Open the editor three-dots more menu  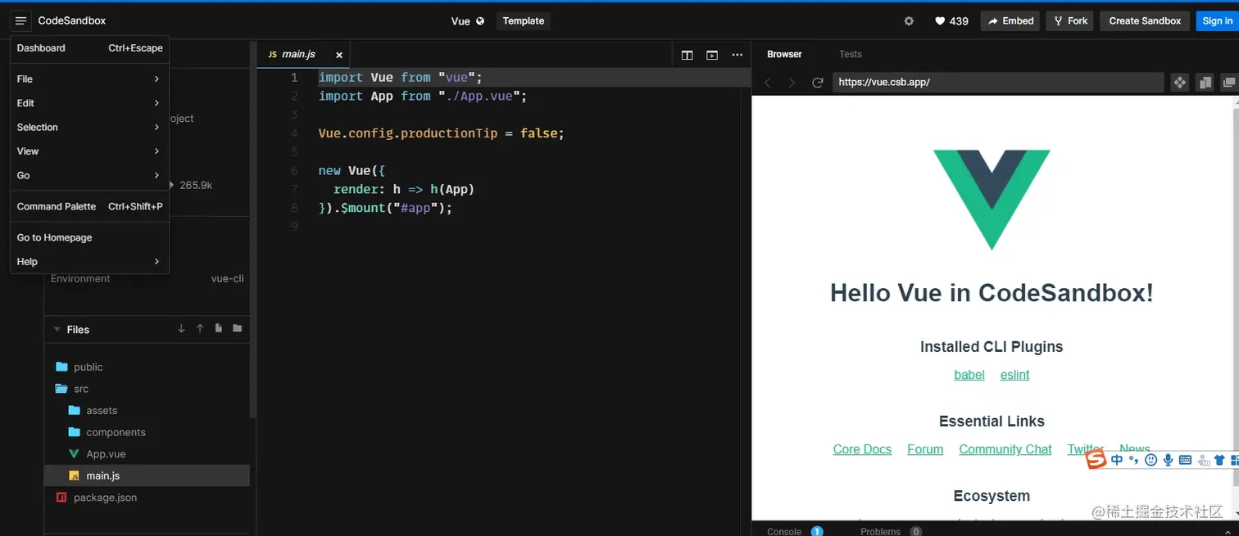737,55
